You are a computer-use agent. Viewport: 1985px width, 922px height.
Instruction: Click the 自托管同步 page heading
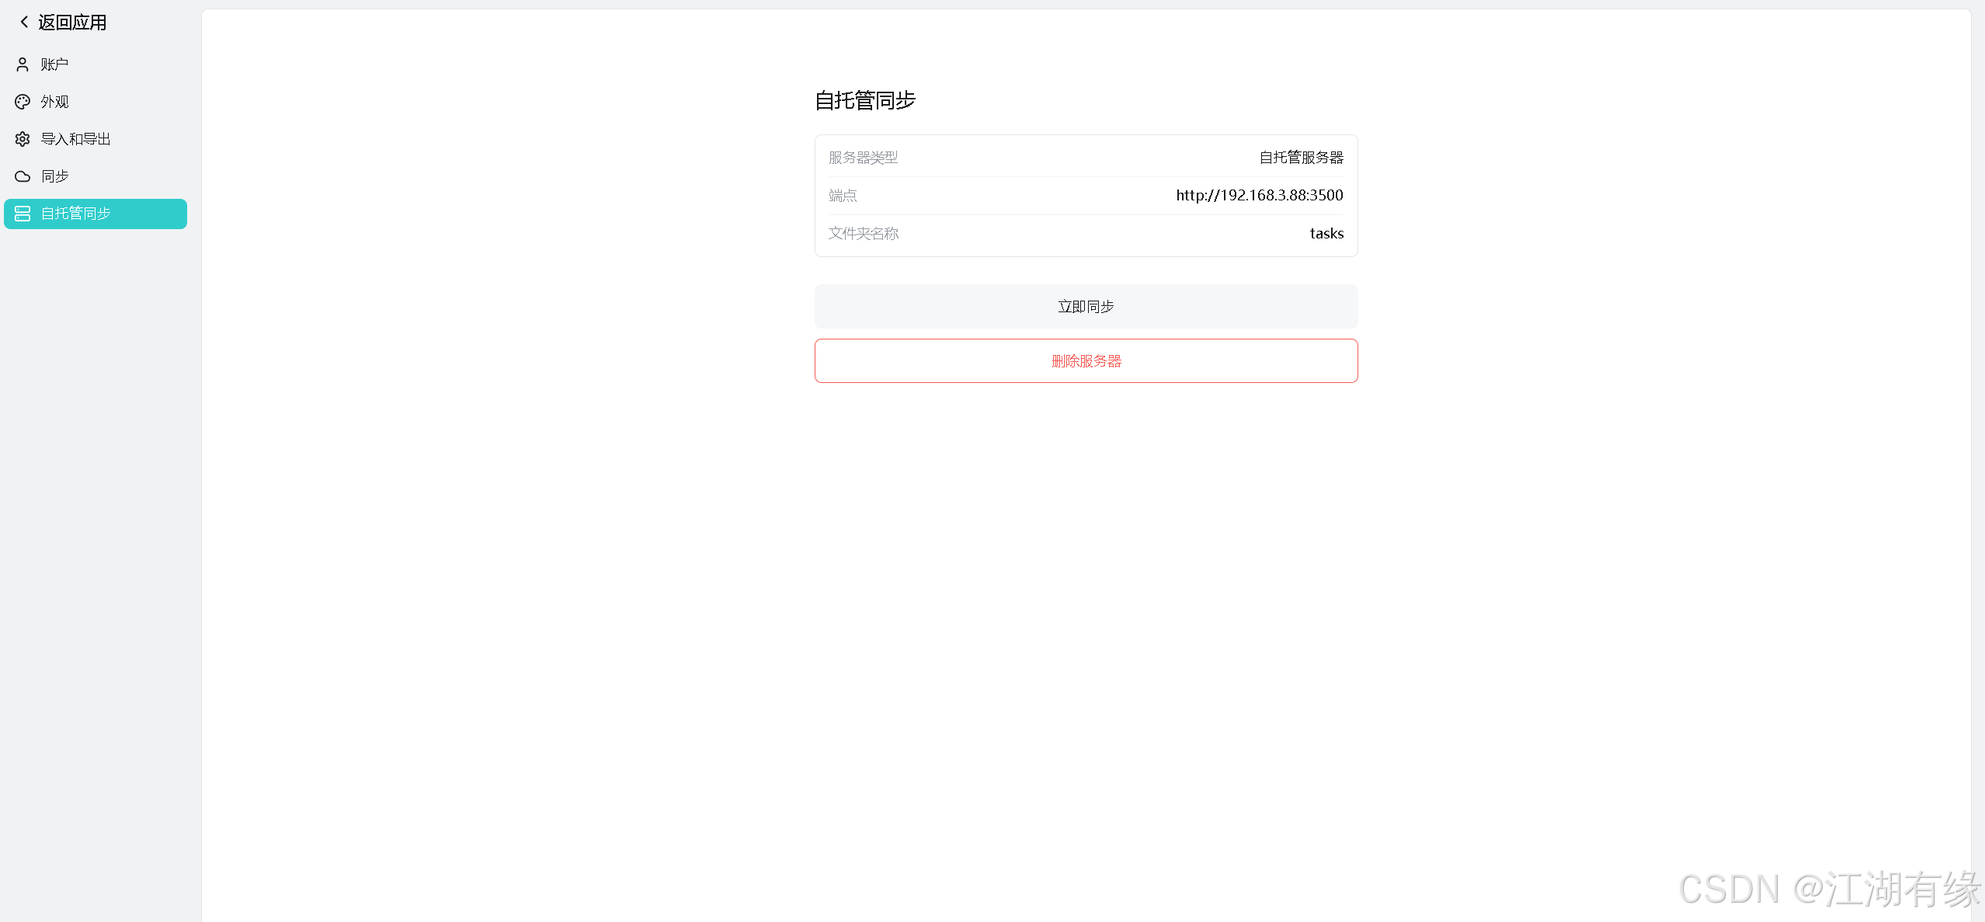[x=865, y=101]
